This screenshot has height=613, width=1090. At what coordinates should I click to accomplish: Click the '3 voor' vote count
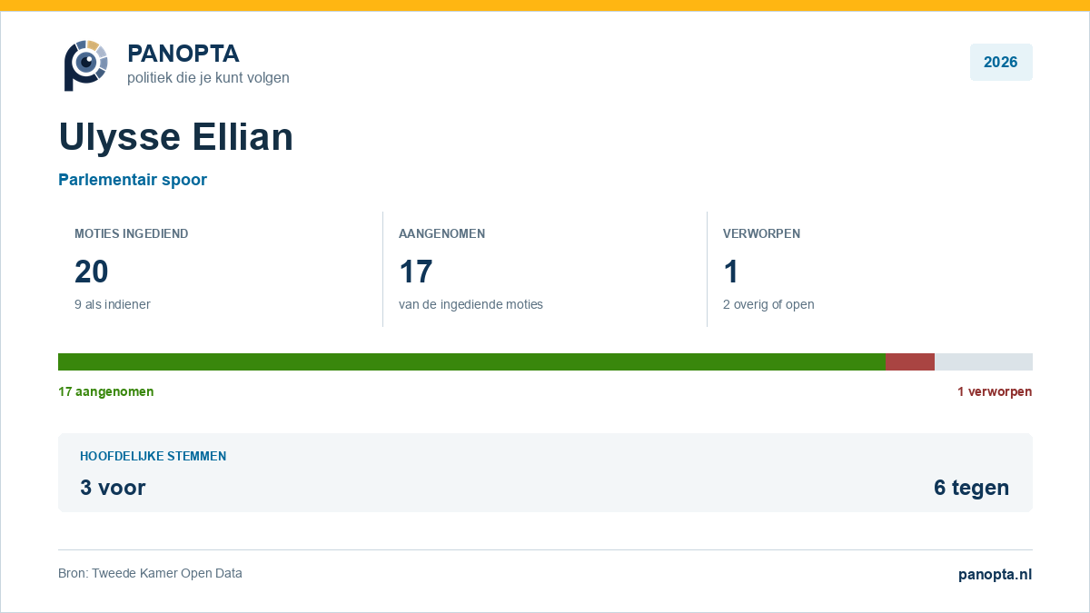click(x=113, y=488)
